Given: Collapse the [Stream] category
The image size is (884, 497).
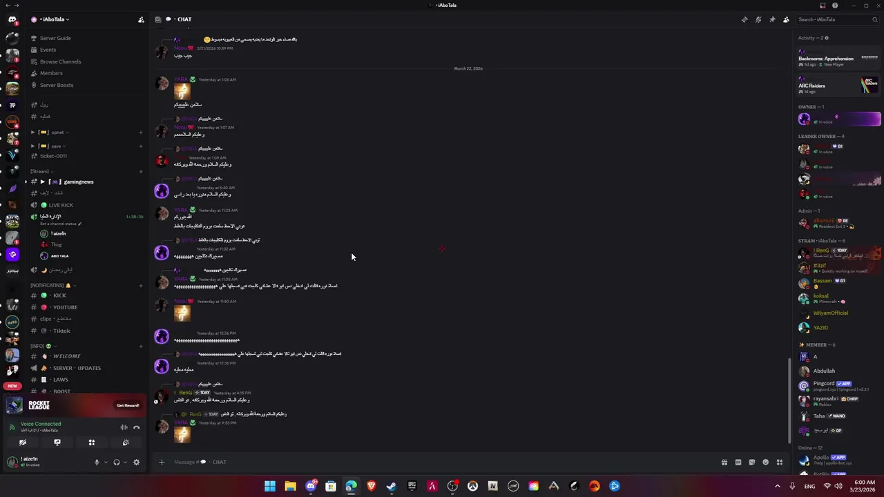Looking at the screenshot, I should [x=41, y=171].
